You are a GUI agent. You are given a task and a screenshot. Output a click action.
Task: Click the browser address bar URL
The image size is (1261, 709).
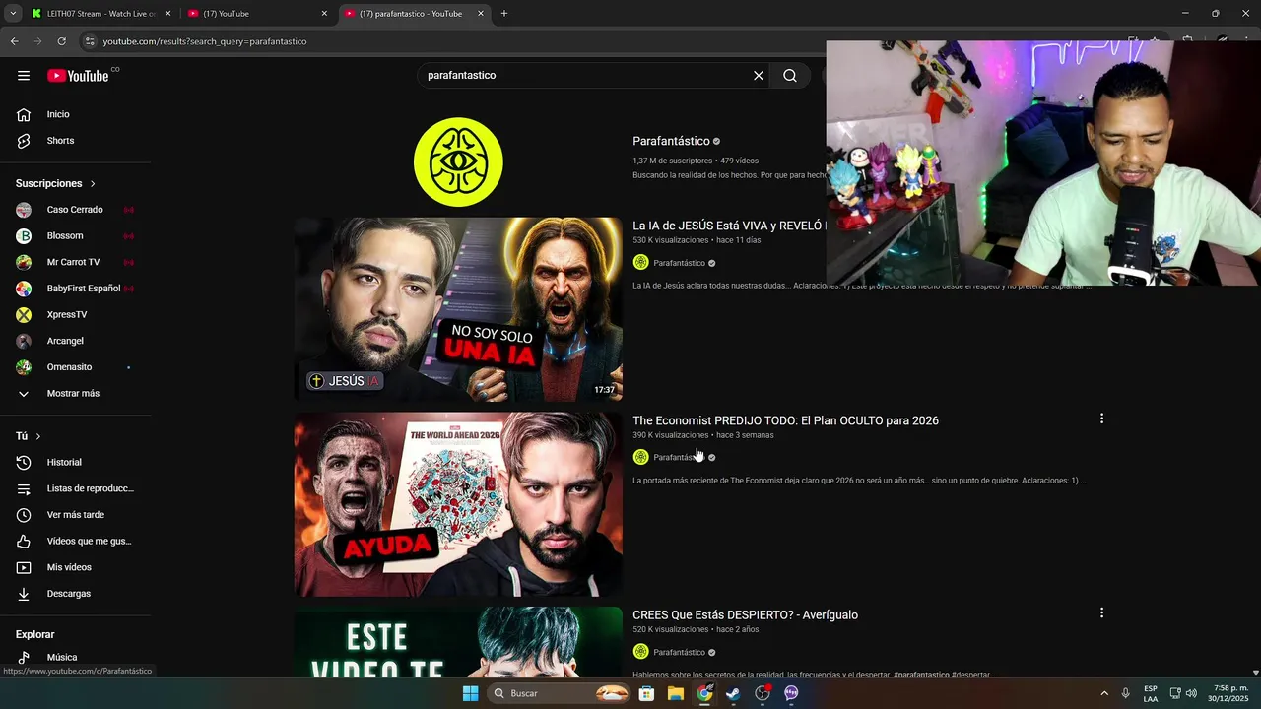(205, 41)
